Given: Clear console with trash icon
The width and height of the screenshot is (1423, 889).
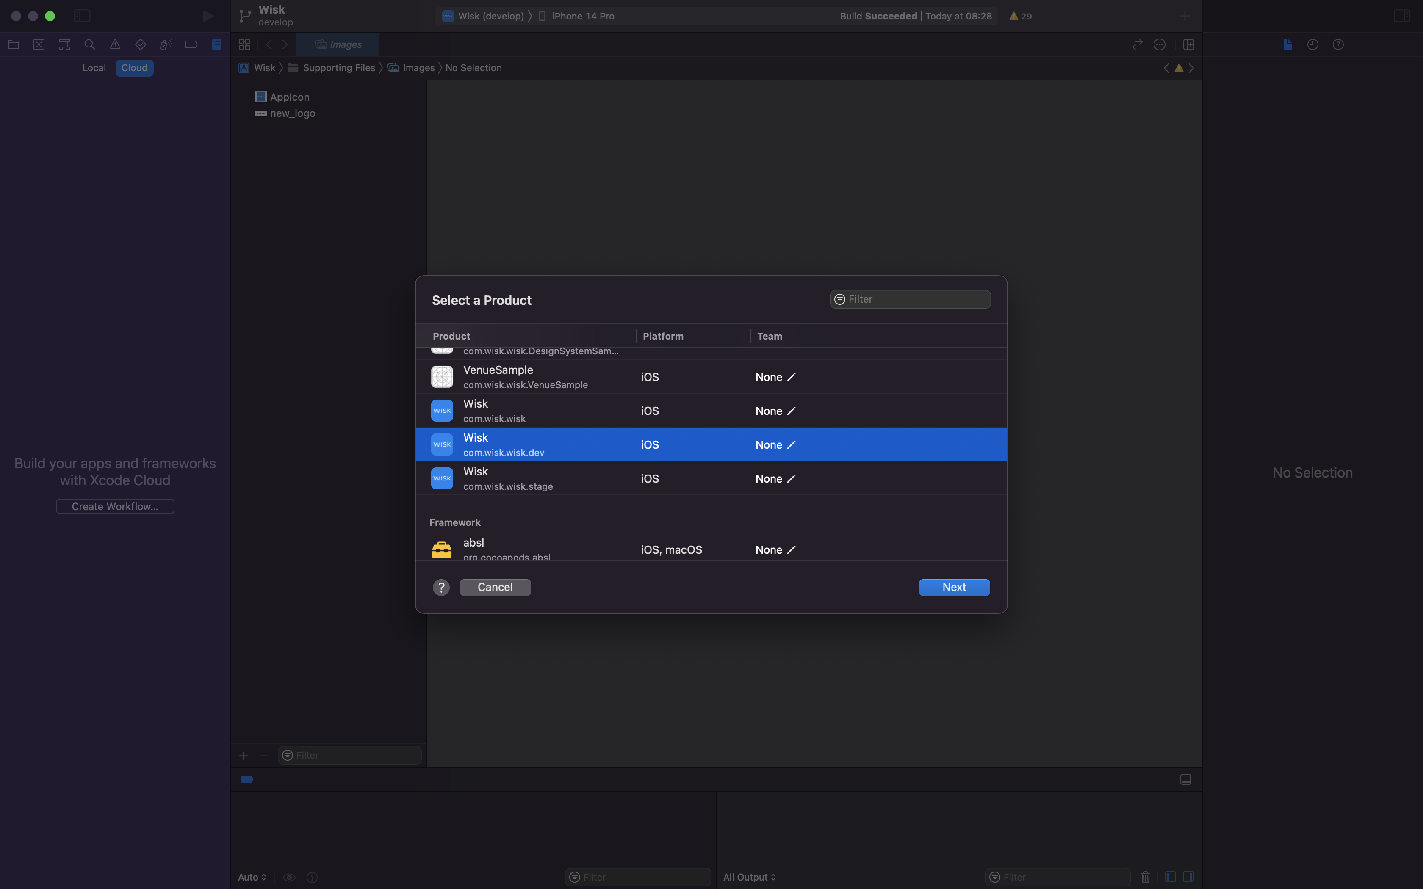Looking at the screenshot, I should [1146, 877].
